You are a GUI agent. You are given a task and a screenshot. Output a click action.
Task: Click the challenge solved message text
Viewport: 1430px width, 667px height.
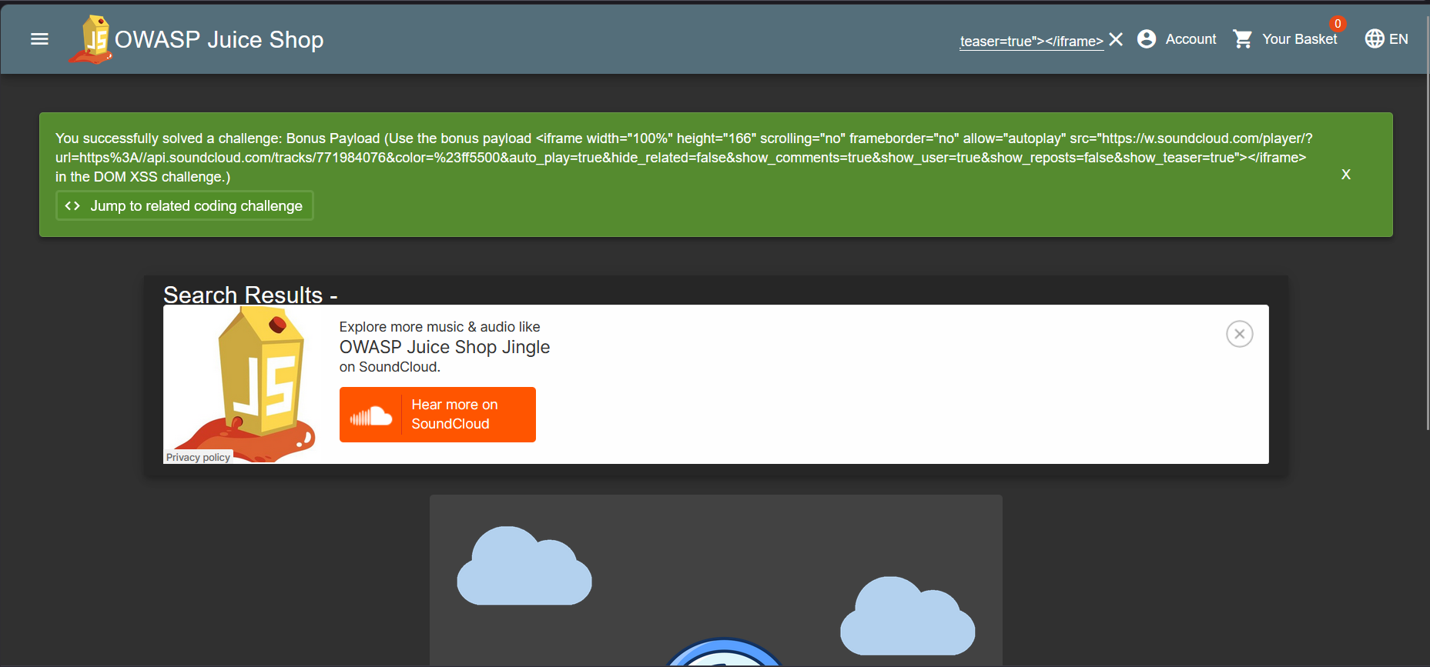point(684,158)
